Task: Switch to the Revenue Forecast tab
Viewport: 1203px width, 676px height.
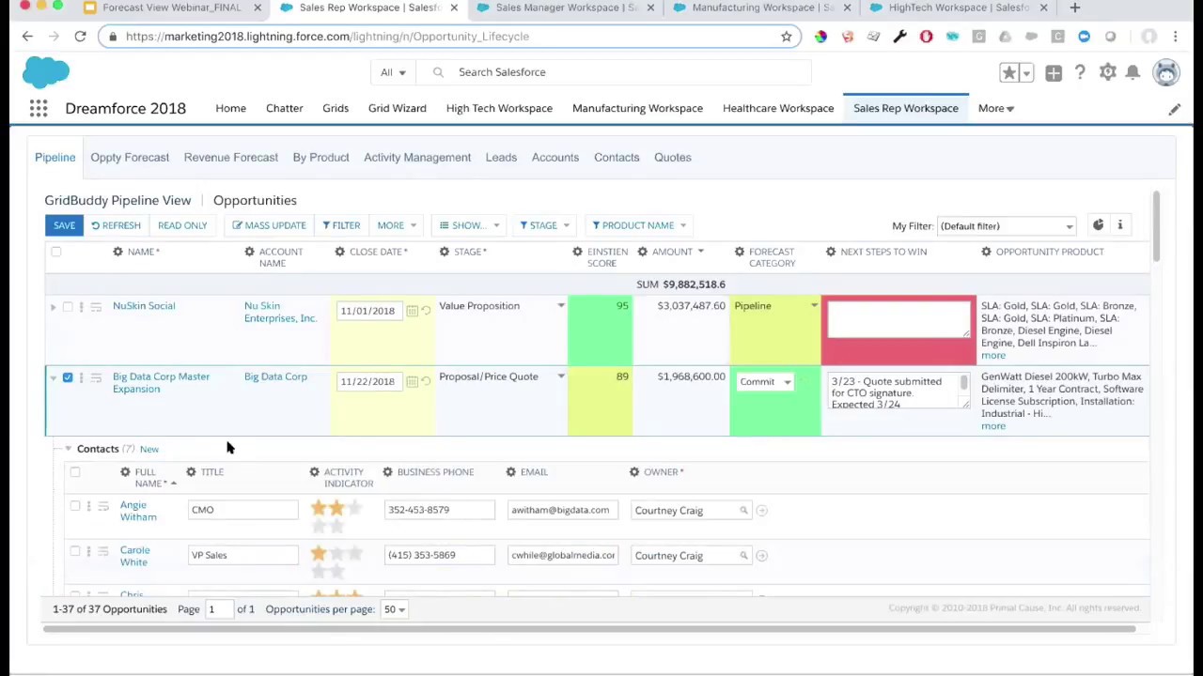Action: 231,158
